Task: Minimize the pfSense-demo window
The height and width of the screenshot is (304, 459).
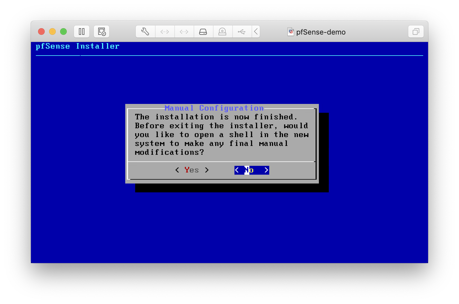Action: tap(52, 32)
